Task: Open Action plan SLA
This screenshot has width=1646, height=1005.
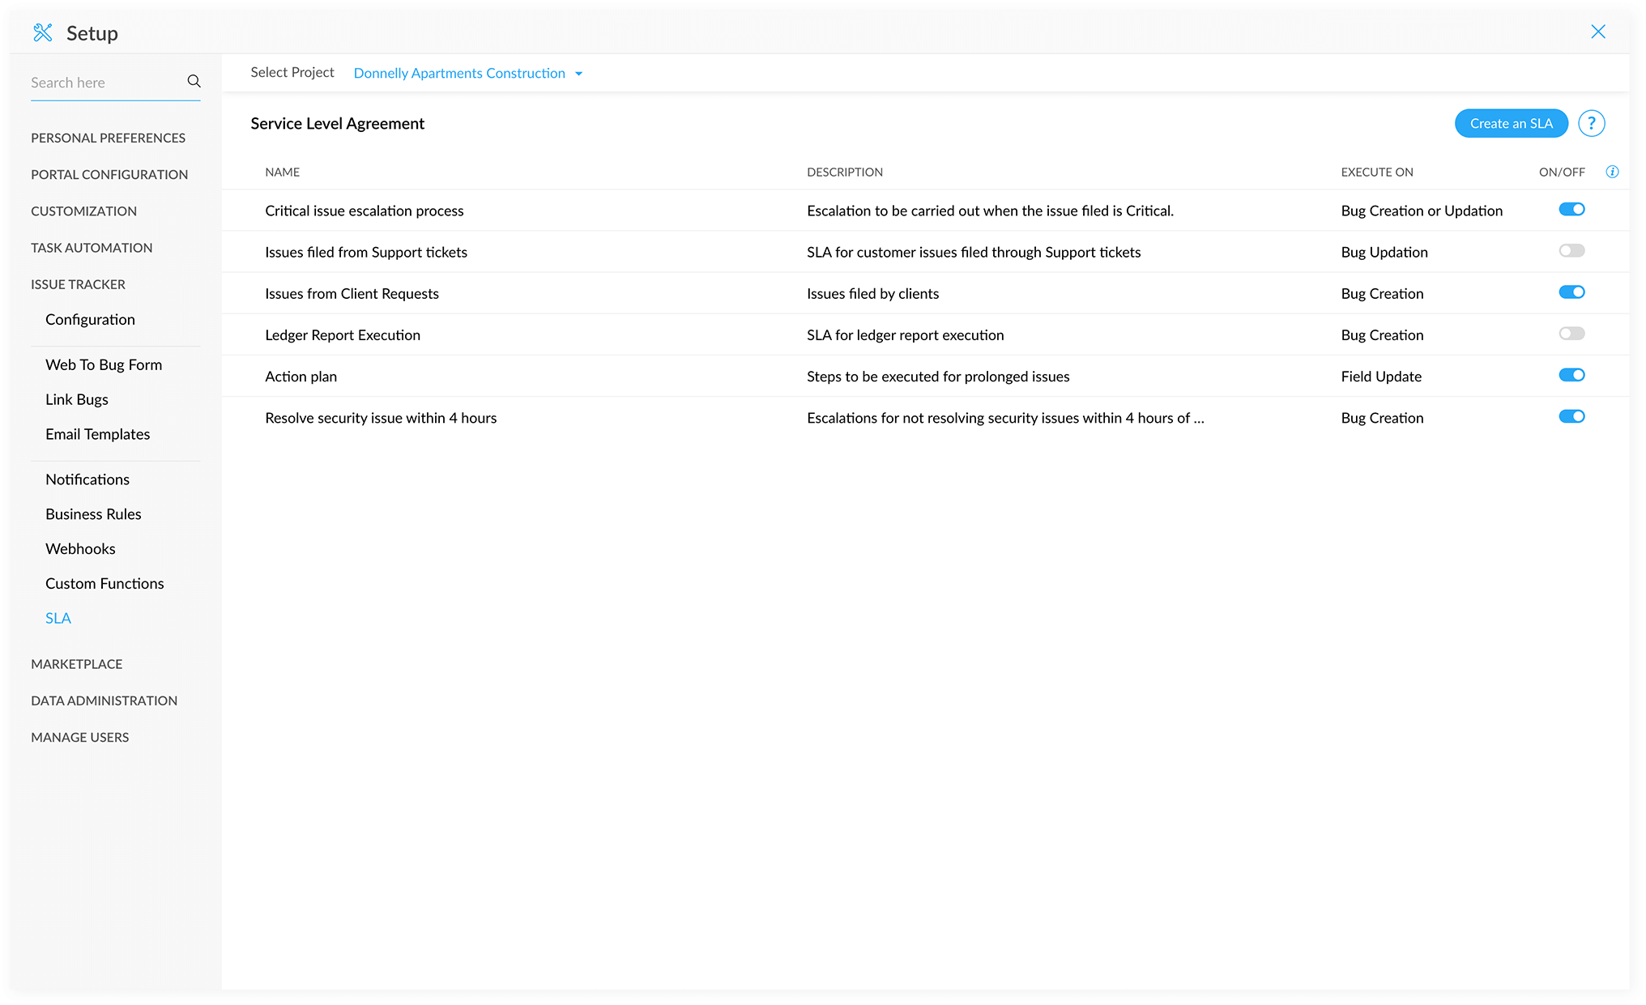Action: coord(301,377)
